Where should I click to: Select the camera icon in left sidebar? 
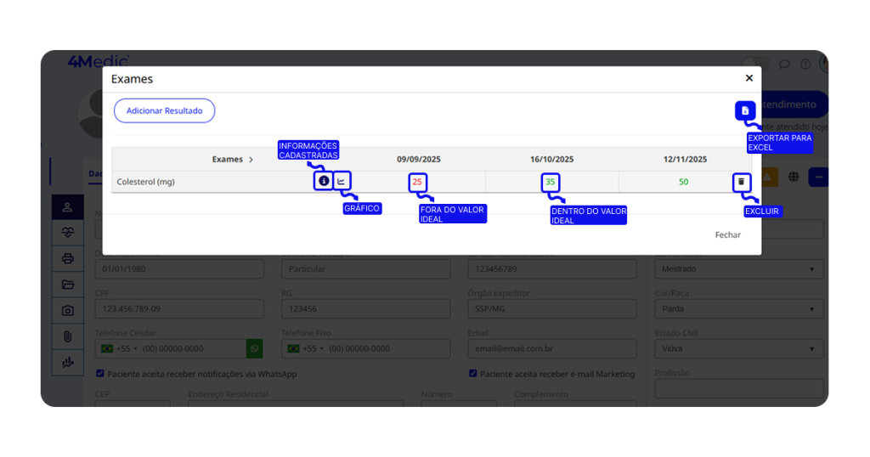[68, 311]
